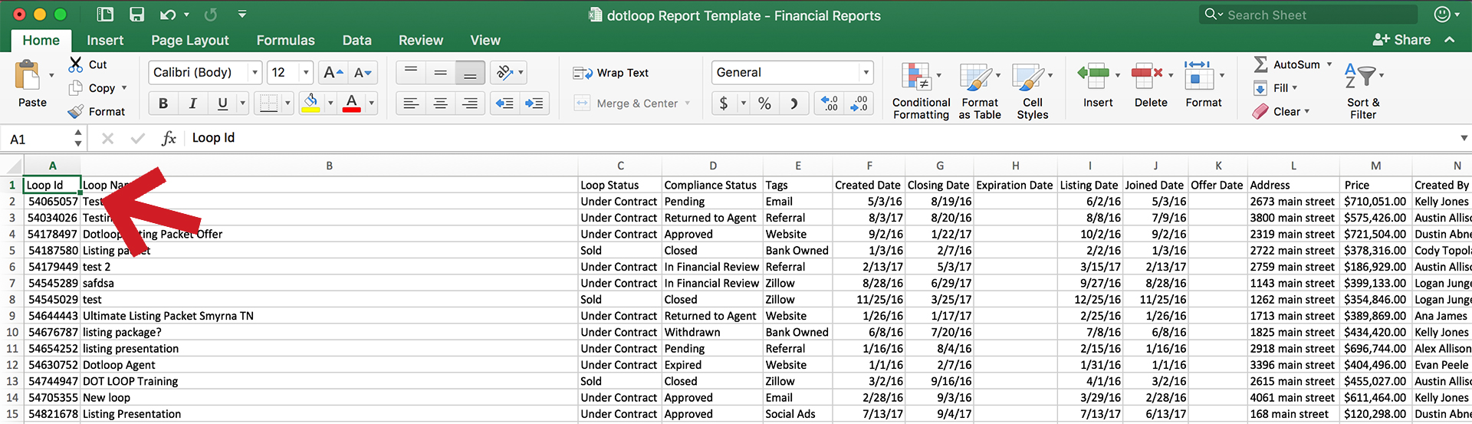Click the Format cells icon in ribbon
This screenshot has width=1472, height=424.
[x=1199, y=75]
